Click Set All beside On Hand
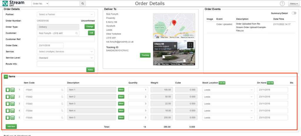 click(270, 83)
